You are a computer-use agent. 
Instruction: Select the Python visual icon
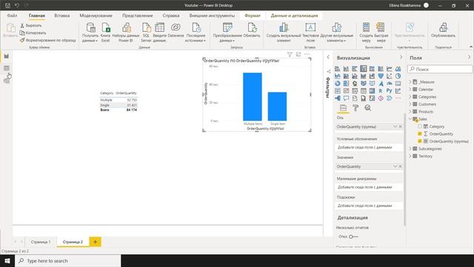pyautogui.click(x=390, y=90)
